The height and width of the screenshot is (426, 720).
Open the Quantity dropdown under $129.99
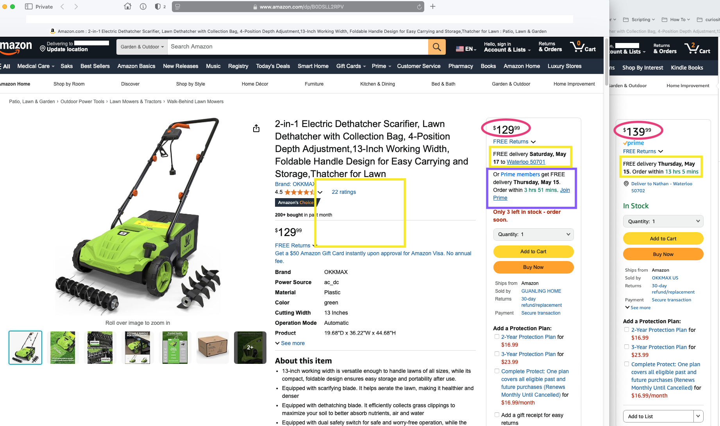coord(533,234)
